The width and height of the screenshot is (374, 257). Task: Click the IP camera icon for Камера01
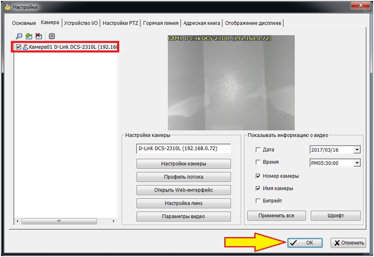[x=25, y=47]
